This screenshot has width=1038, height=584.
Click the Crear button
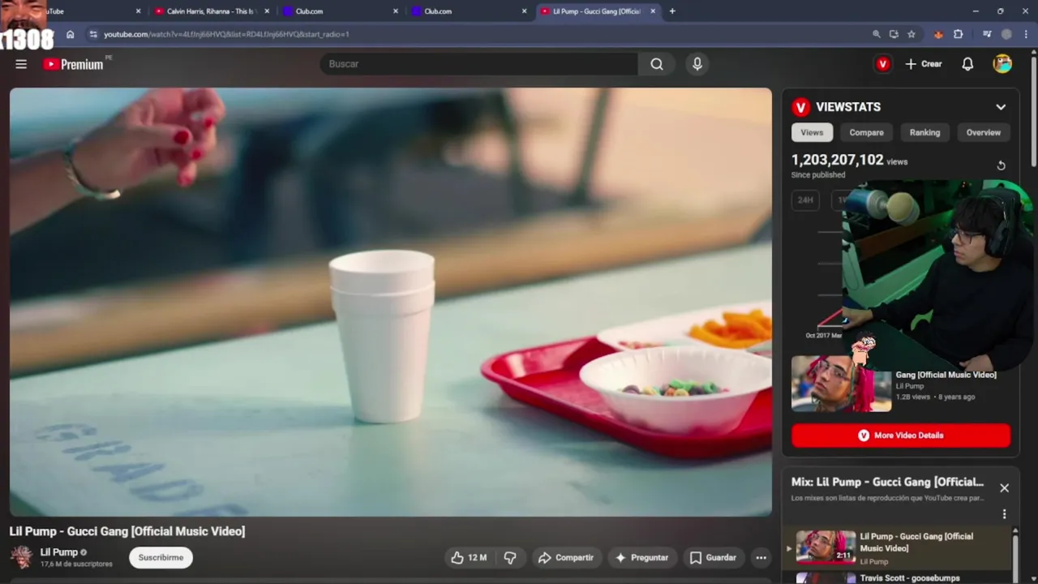pyautogui.click(x=924, y=64)
